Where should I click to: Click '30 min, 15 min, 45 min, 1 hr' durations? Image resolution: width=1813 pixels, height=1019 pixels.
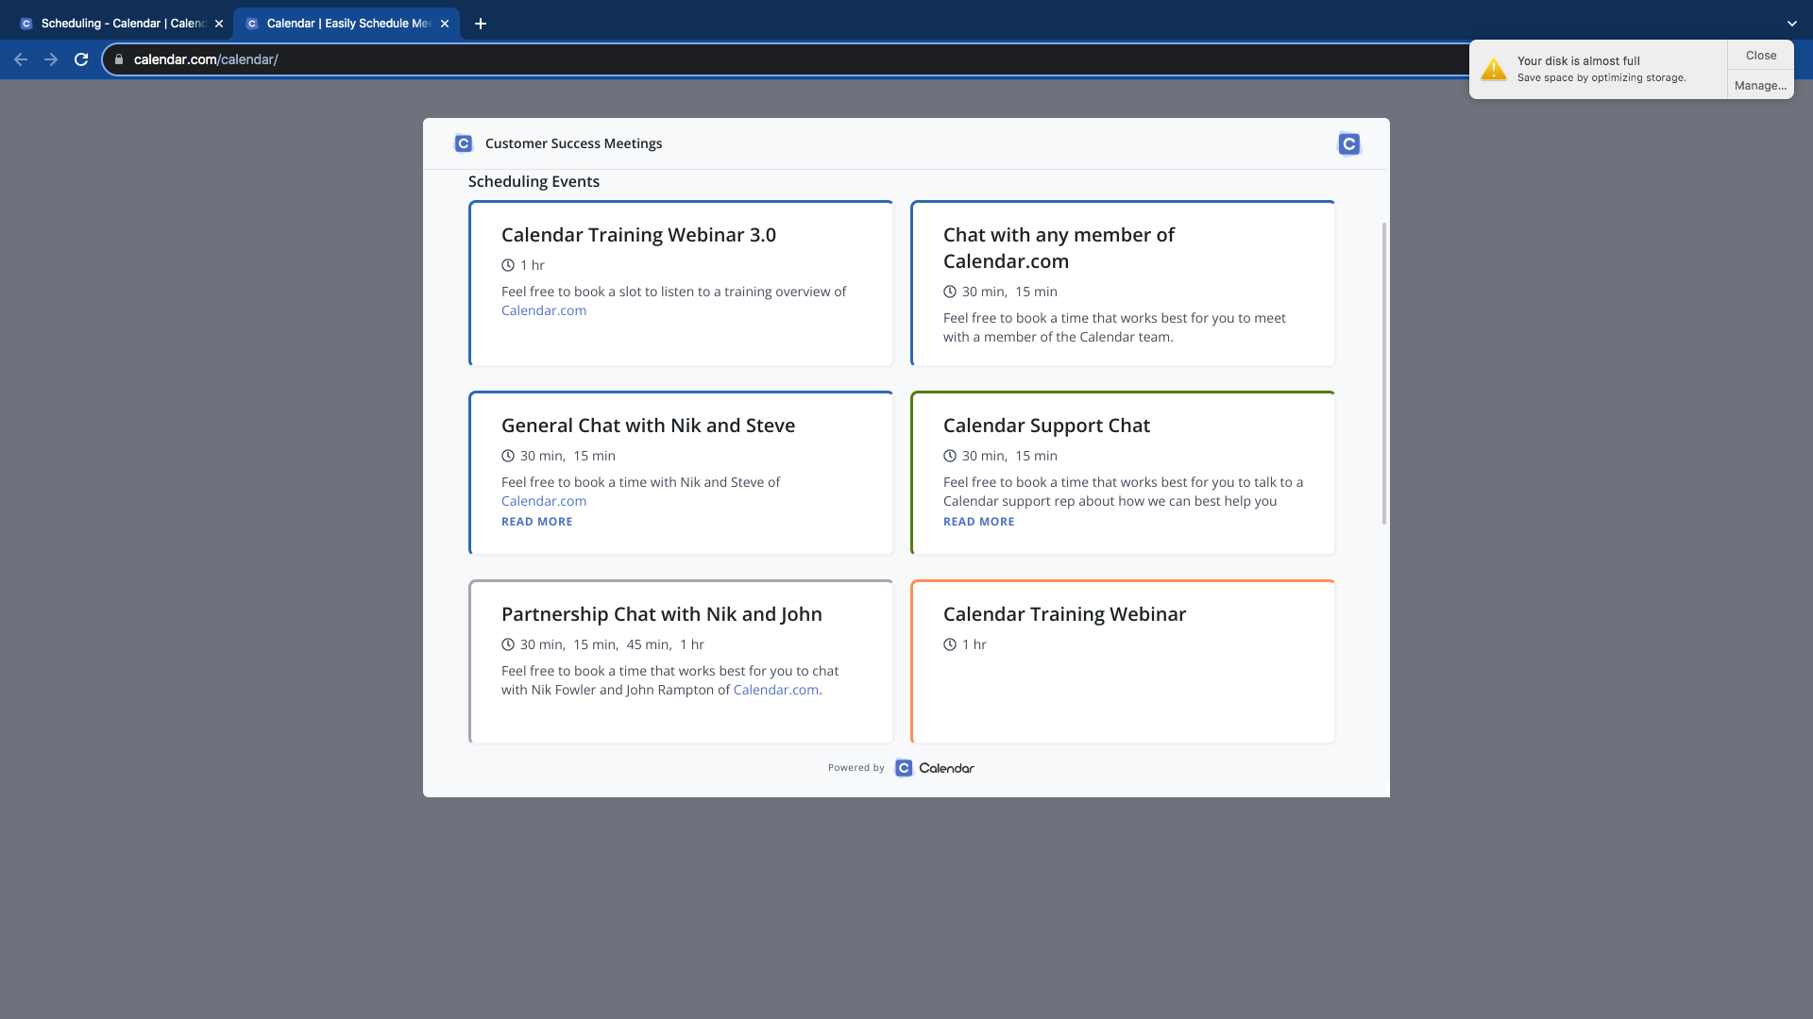612,644
